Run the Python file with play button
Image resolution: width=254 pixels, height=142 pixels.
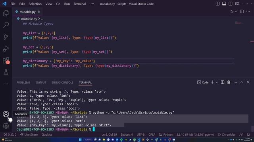(232, 11)
